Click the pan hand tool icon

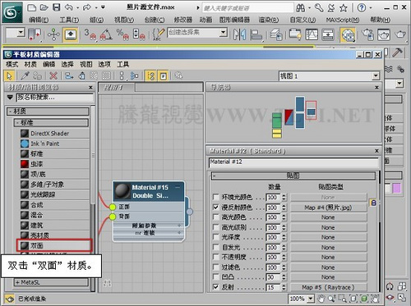321,299
